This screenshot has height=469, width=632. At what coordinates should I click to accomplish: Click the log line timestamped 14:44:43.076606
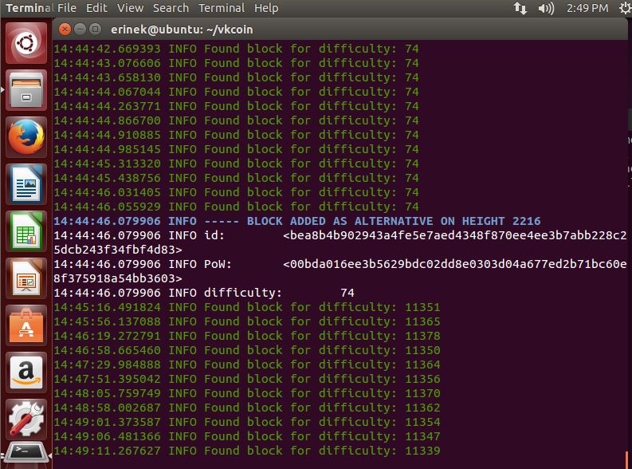236,63
